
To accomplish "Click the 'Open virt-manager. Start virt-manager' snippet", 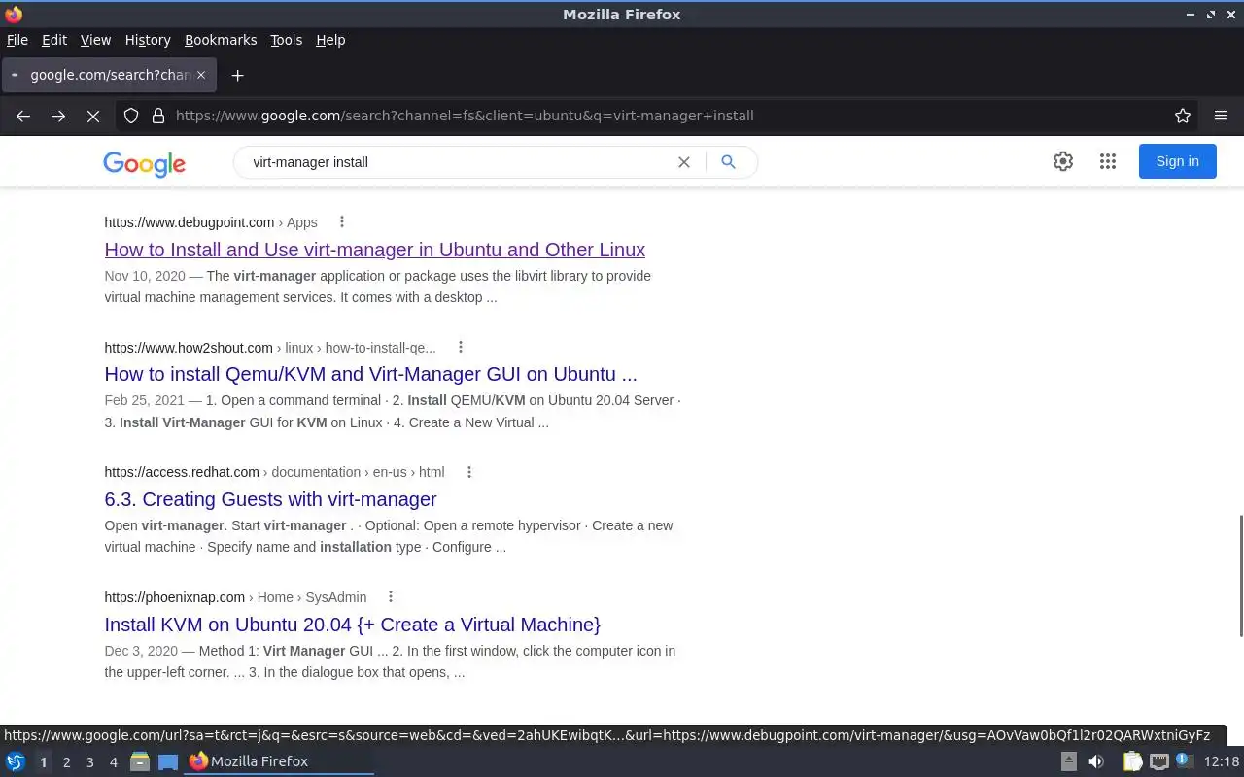I will click(x=389, y=536).
